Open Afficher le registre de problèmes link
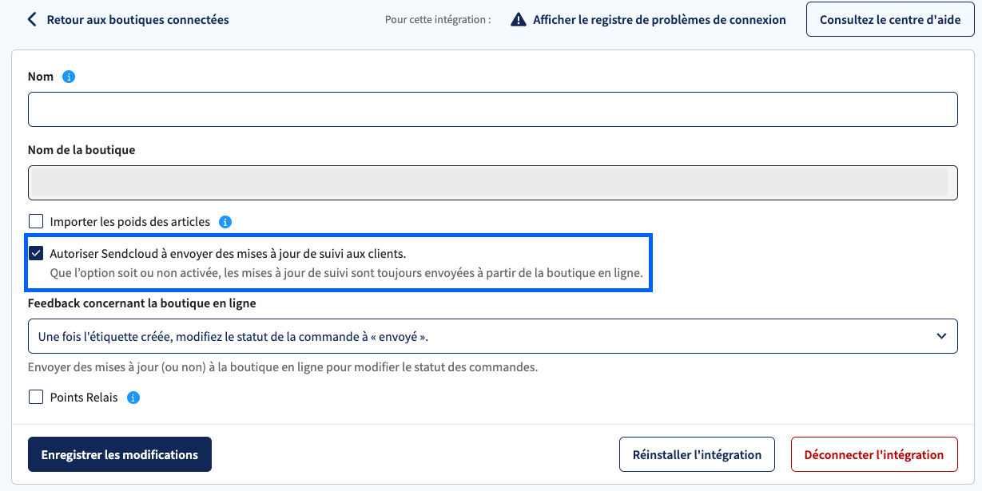Screen dimensions: 982x491 [x=659, y=19]
